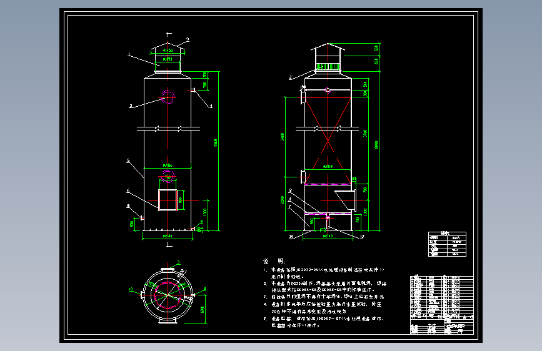Select callout number 7 in right section view
Viewport: 542px width, 351px height.
coord(289,207)
